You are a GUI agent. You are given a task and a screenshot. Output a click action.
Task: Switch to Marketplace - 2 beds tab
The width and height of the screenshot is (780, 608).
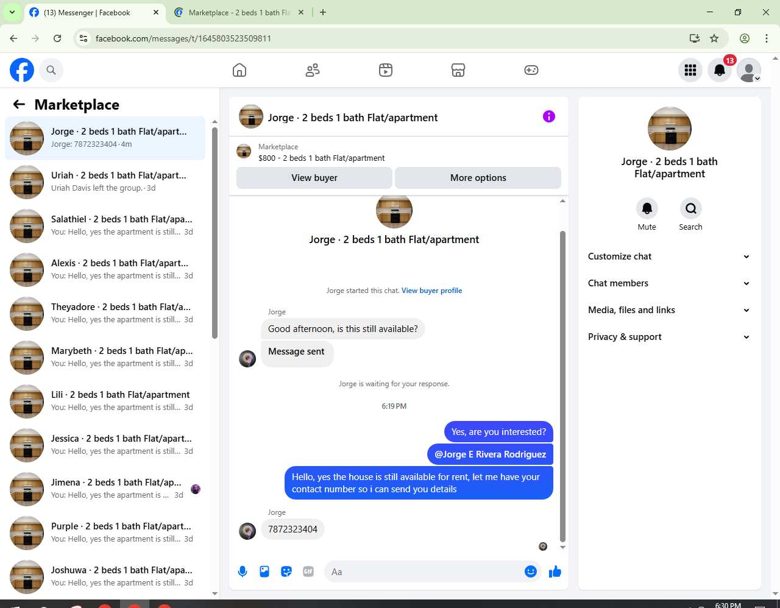click(239, 12)
